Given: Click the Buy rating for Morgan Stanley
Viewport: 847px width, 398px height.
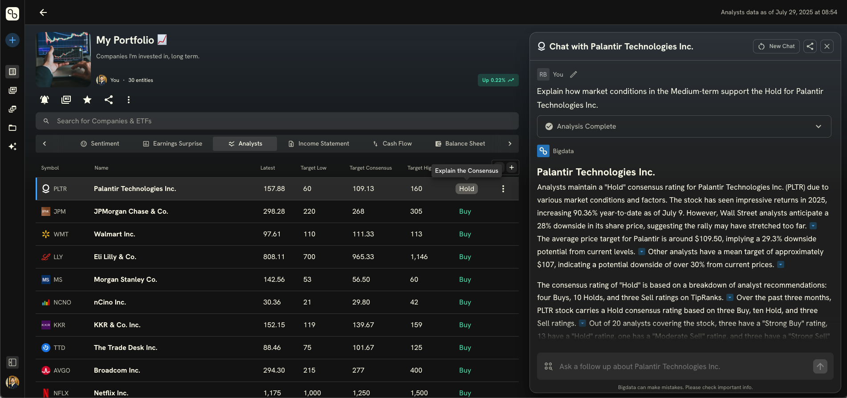Looking at the screenshot, I should click(465, 280).
